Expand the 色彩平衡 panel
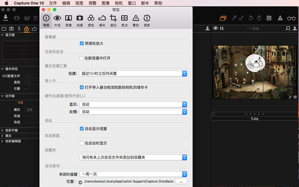Image resolution: width=299 pixels, height=187 pixels. (2, 130)
